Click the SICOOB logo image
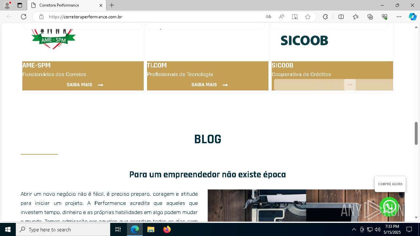This screenshot has height=236, width=420. (x=304, y=41)
